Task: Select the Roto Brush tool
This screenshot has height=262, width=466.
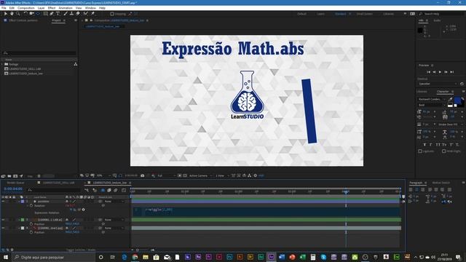Action: pyautogui.click(x=86, y=14)
